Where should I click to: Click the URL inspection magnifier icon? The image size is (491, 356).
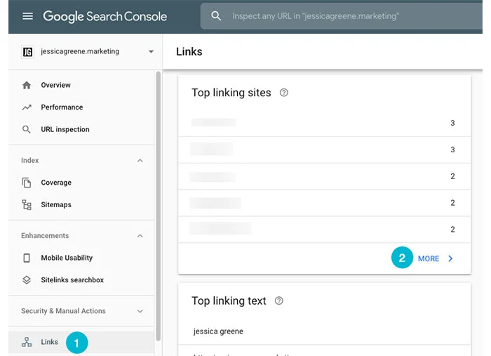click(27, 129)
